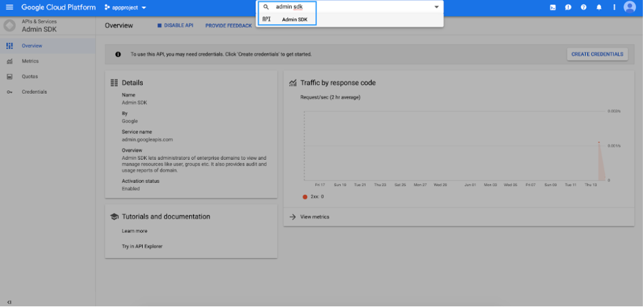Image resolution: width=643 pixels, height=307 pixels.
Task: Click the Enabled activation status text
Action: pyautogui.click(x=131, y=189)
